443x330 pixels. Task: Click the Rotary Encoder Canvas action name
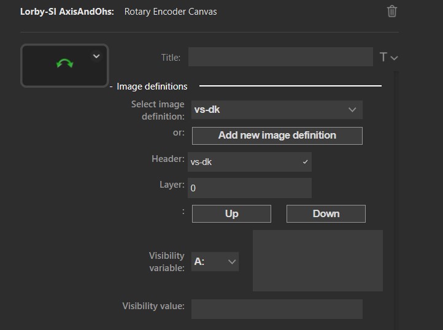point(171,12)
